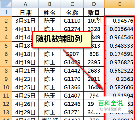Select row 1 header

click(6, 12)
